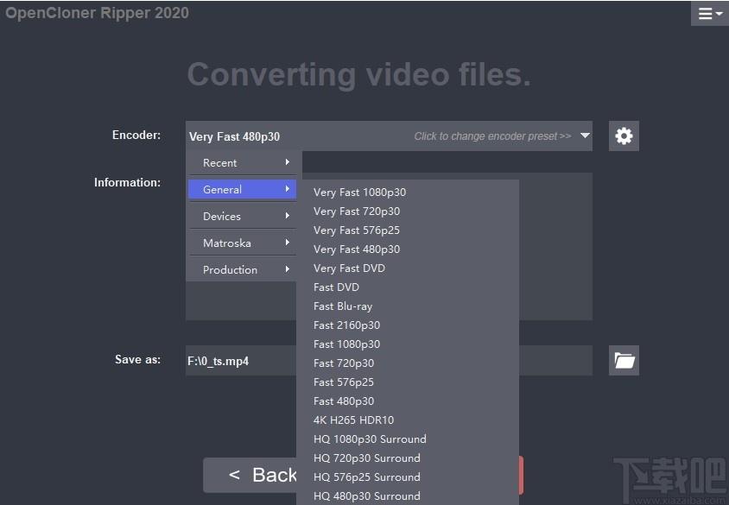This screenshot has width=729, height=505.
Task: Open the Recent presets submenu
Action: point(242,162)
